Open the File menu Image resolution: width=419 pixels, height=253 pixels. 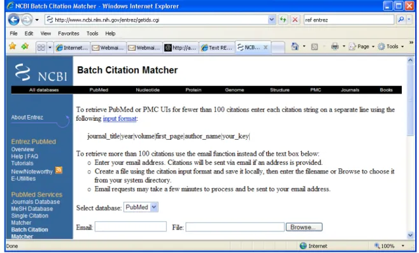13,33
